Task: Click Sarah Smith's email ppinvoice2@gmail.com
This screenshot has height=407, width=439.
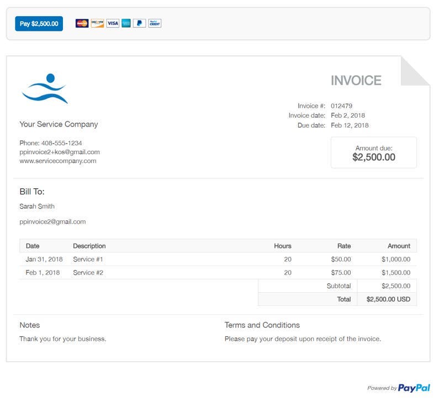Action: pos(52,221)
